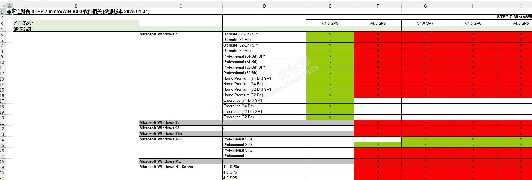
Task: Click the Enterprise (64-Bit) cell without SP1
Action: click(x=264, y=106)
